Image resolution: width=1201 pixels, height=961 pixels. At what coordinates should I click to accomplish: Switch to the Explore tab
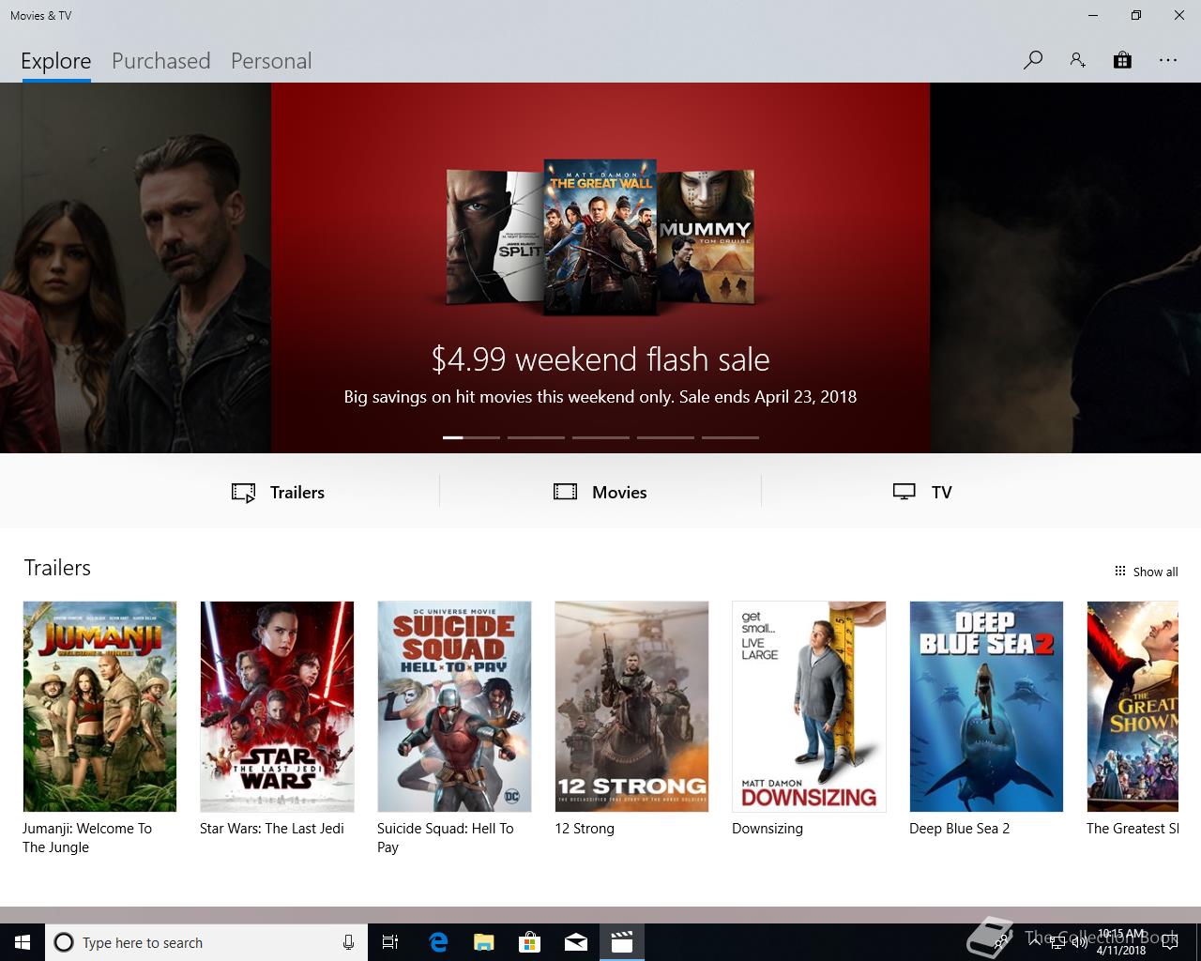click(x=56, y=61)
